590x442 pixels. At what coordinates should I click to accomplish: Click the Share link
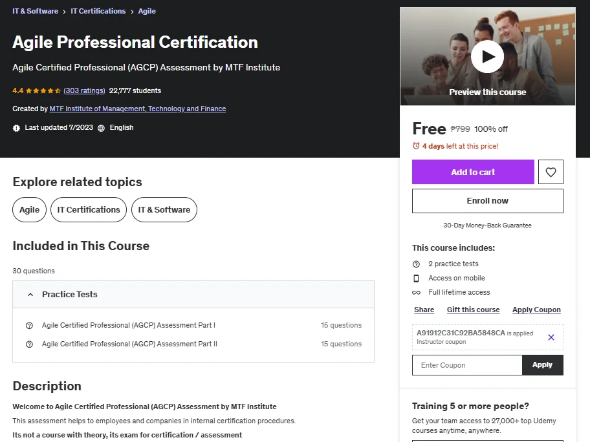[424, 310]
